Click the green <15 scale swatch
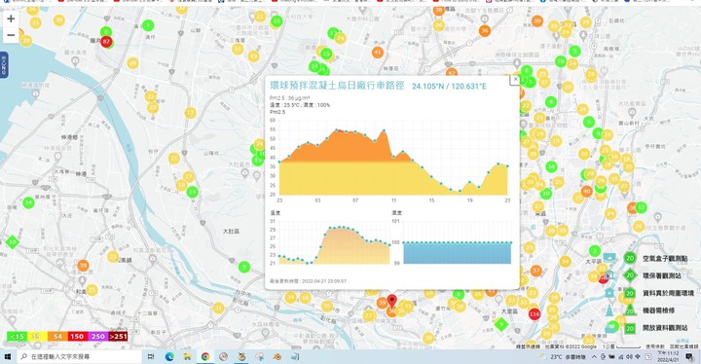This screenshot has height=364, width=701. point(17,337)
